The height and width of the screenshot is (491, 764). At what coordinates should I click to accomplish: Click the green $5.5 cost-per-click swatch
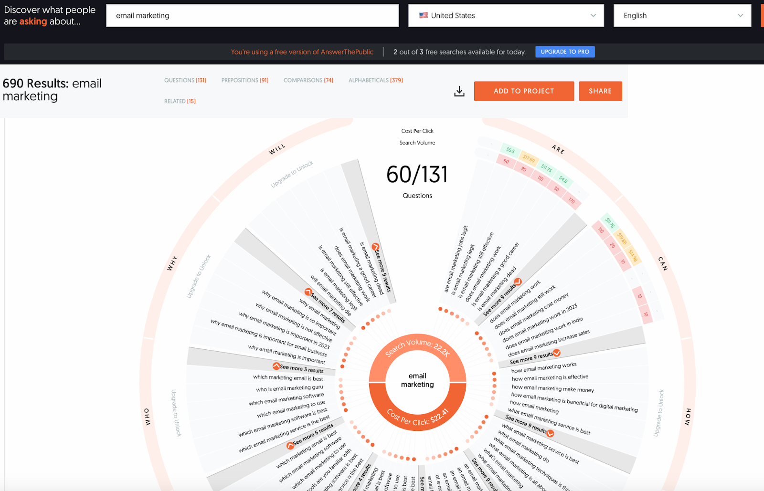pos(510,150)
